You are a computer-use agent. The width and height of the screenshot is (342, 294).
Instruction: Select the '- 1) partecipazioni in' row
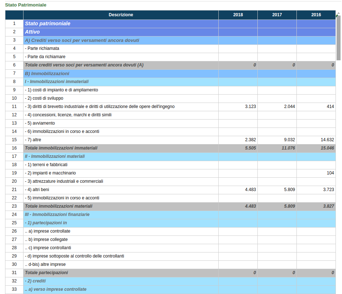tap(170, 223)
